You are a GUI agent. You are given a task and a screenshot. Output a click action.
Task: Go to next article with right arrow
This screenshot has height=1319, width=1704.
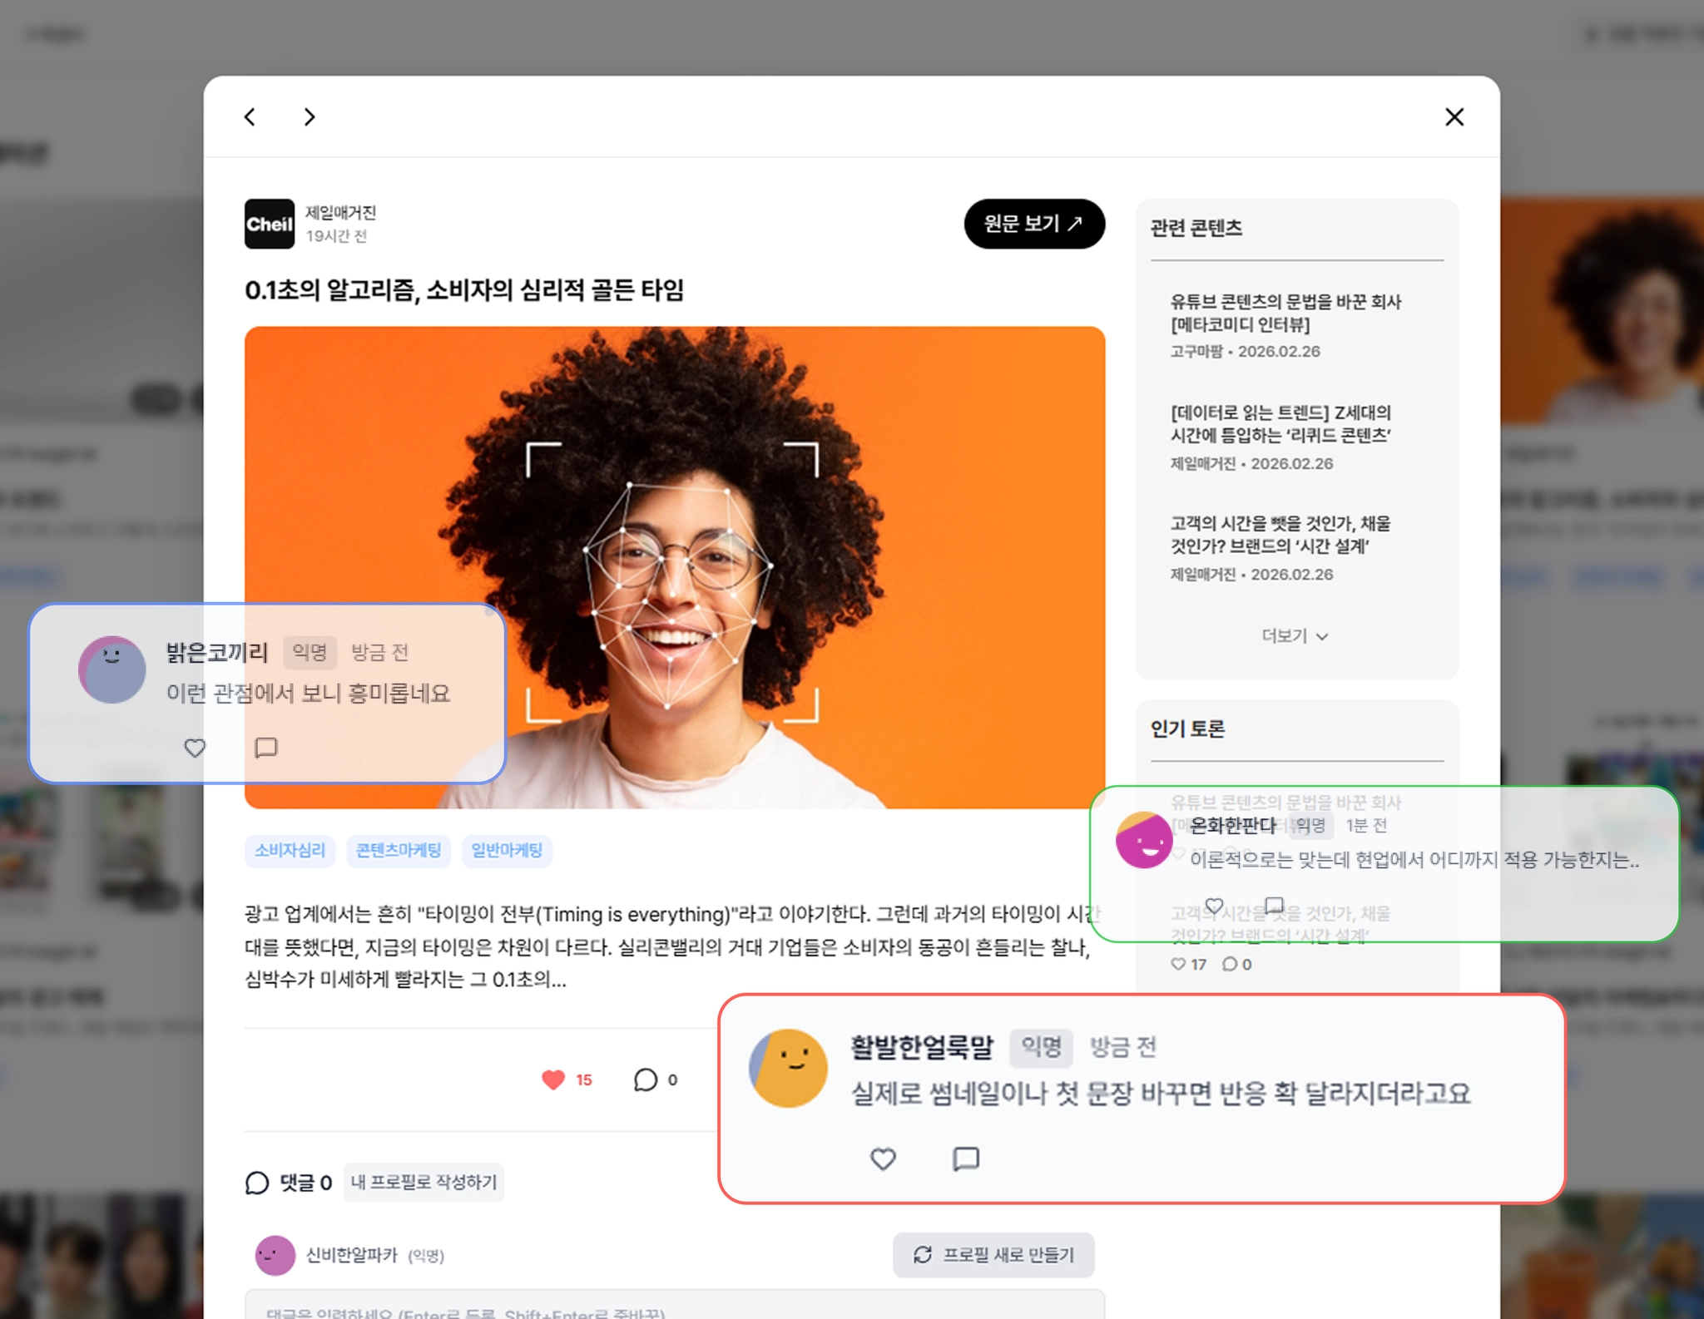(x=310, y=117)
